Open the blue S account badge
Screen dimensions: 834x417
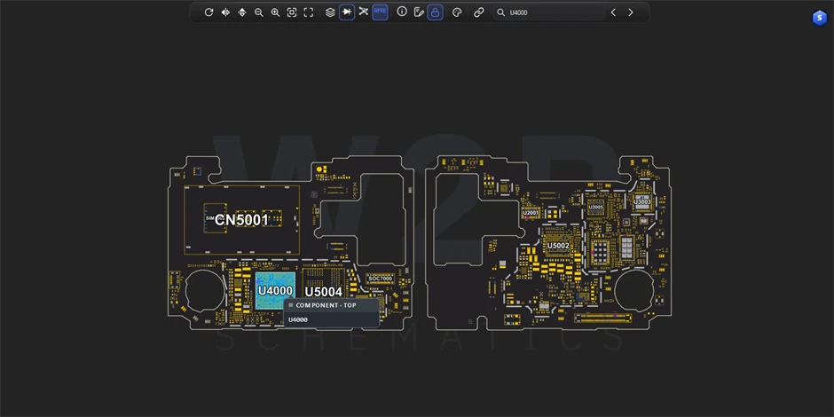(819, 18)
